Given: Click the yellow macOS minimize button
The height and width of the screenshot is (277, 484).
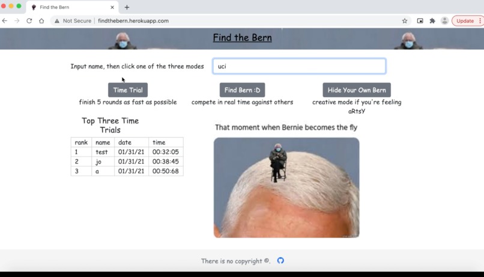Looking at the screenshot, I should (11, 6).
